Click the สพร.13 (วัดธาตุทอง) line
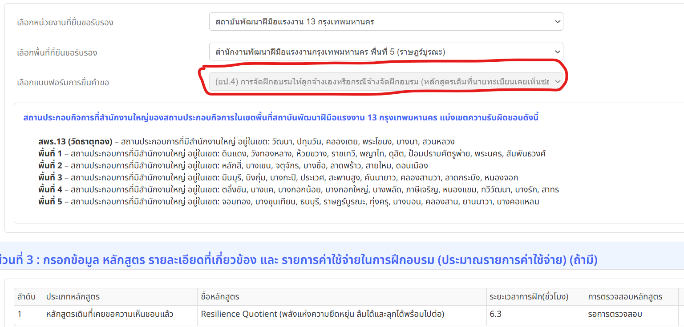Image resolution: width=684 pixels, height=327 pixels. pyautogui.click(x=247, y=142)
